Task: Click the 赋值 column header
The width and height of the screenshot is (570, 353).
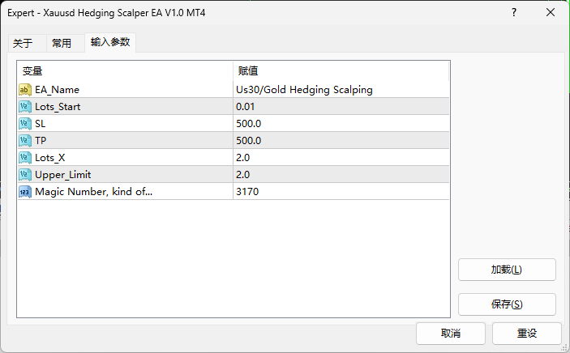Action: [x=341, y=71]
